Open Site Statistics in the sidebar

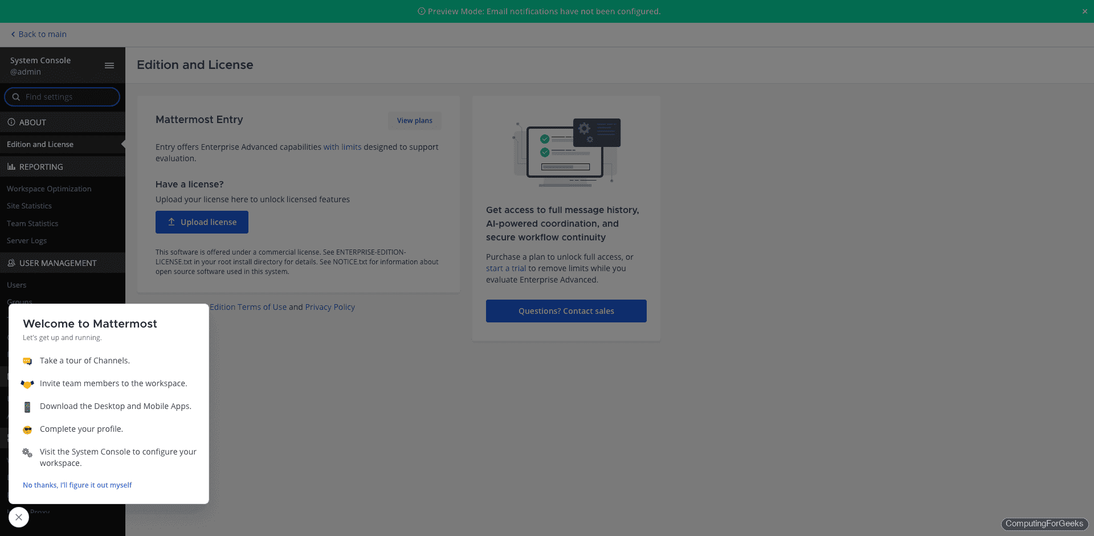tap(29, 206)
